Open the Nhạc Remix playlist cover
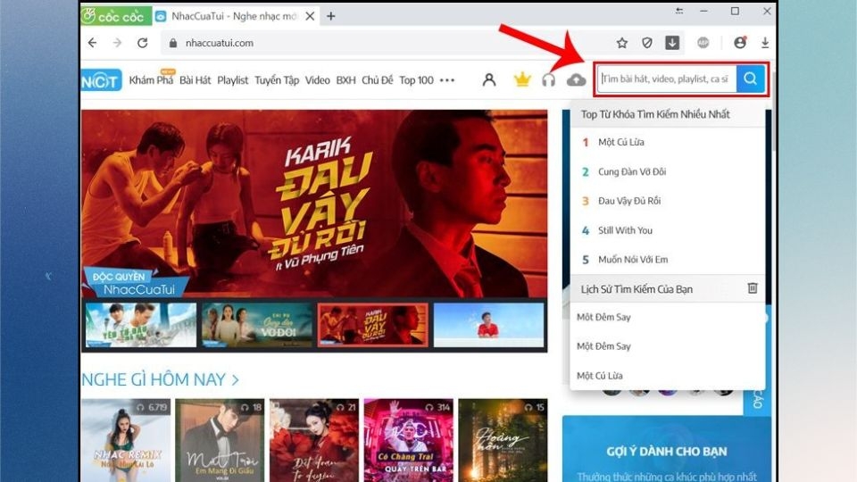The height and width of the screenshot is (482, 857). 126,440
